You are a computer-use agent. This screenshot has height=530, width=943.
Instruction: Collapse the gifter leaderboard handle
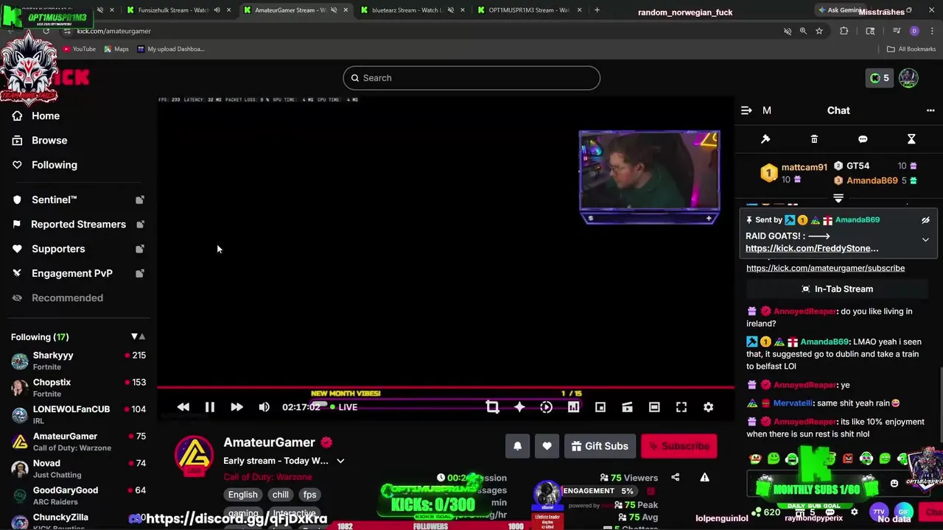tap(838, 198)
